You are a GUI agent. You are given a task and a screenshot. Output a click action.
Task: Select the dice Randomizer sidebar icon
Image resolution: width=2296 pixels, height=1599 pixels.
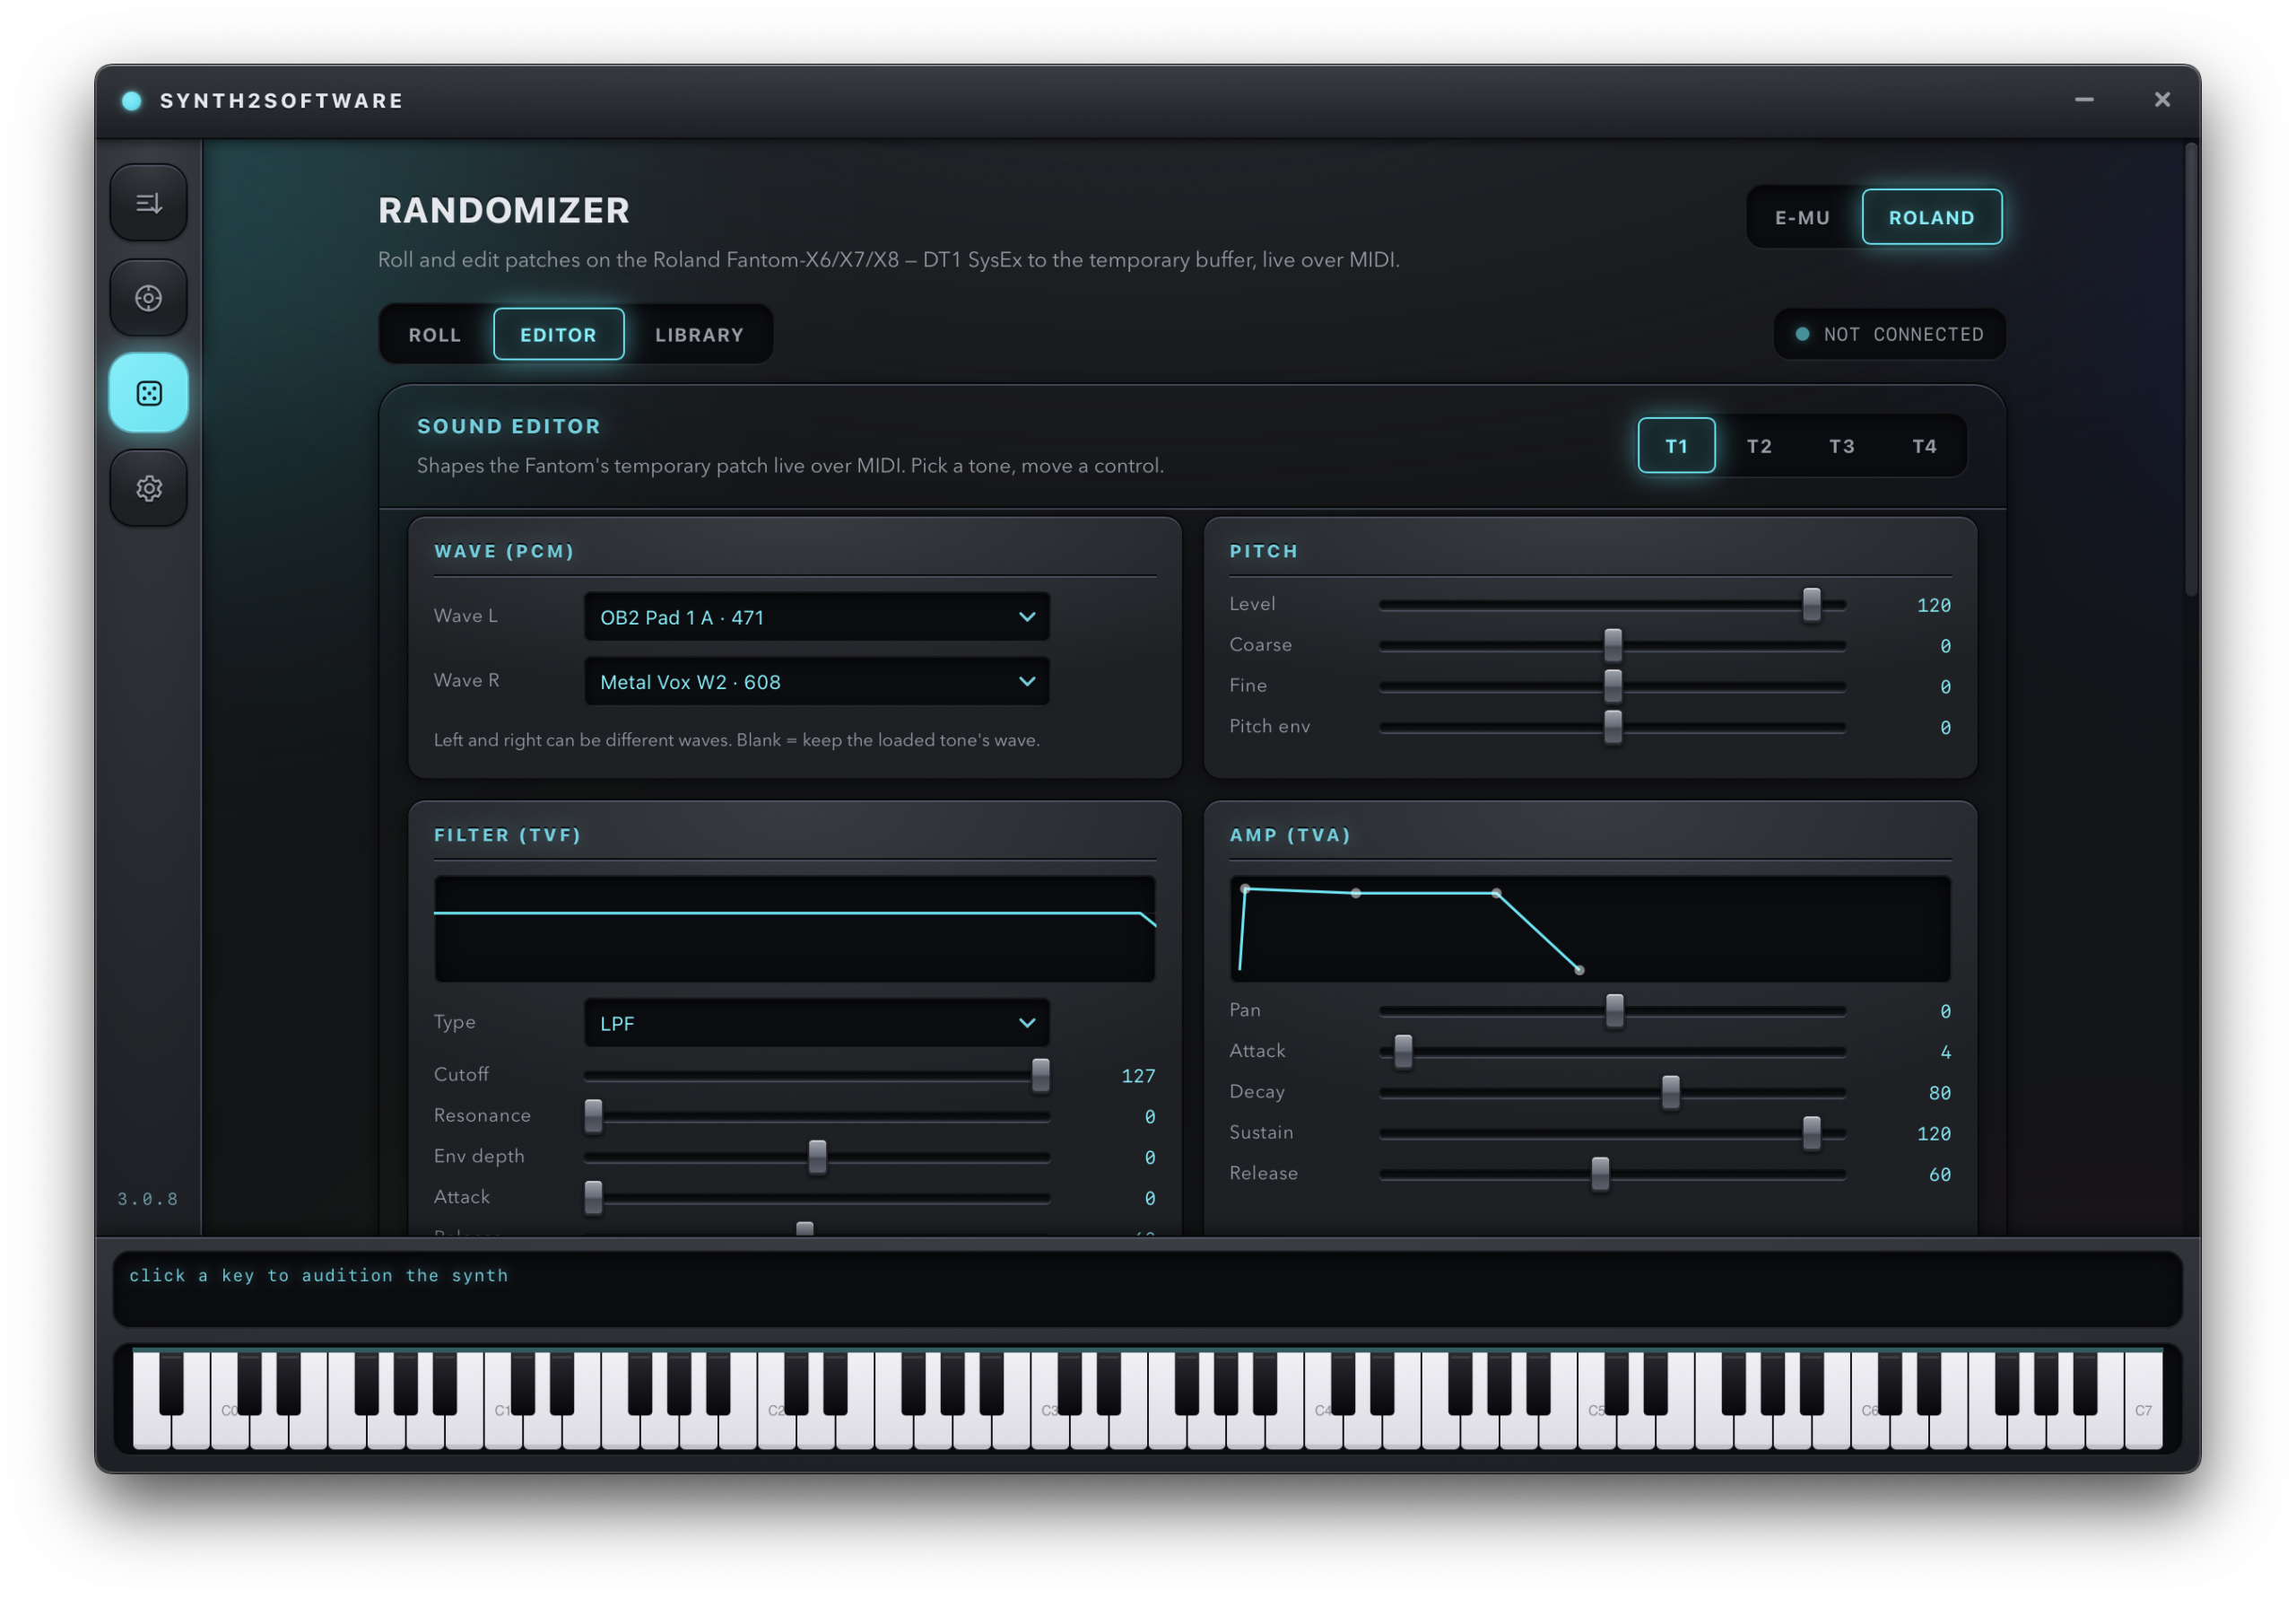coord(148,393)
